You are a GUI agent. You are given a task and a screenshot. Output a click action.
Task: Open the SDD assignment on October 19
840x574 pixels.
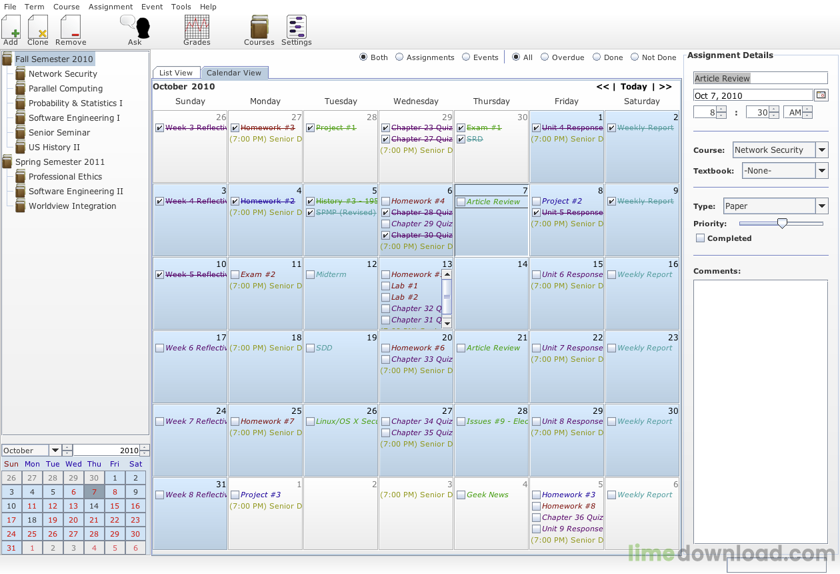(324, 348)
